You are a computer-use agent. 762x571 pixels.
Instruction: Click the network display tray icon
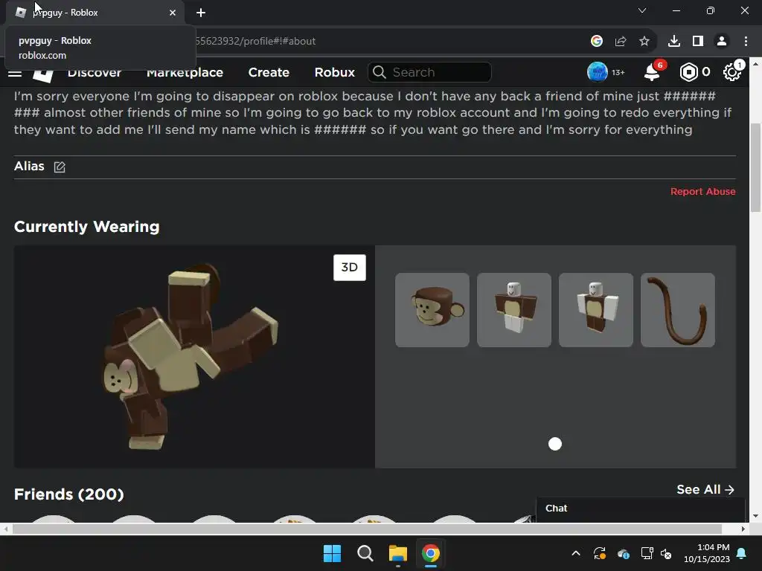click(647, 553)
